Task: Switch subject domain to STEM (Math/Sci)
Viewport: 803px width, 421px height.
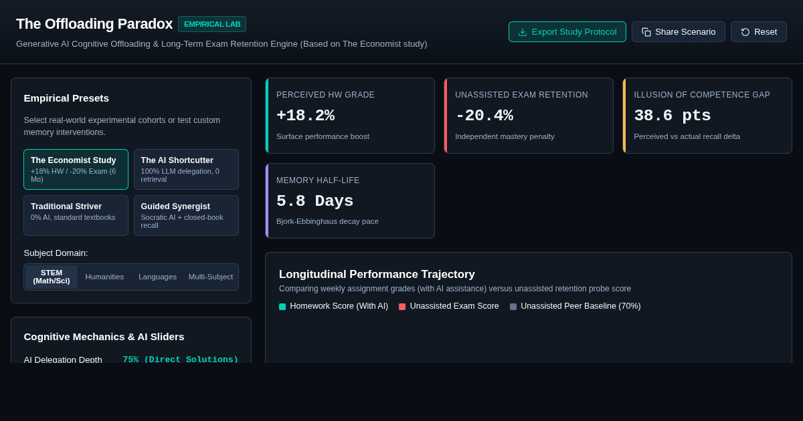Action: tap(52, 277)
